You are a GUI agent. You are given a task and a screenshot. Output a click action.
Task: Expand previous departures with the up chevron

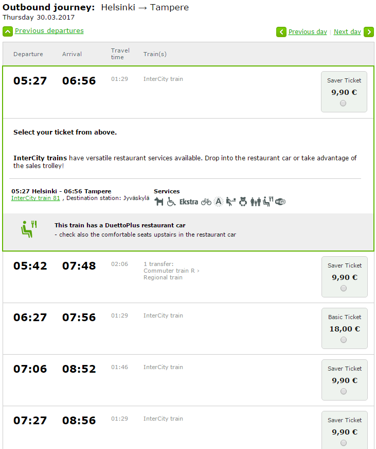pyautogui.click(x=8, y=31)
